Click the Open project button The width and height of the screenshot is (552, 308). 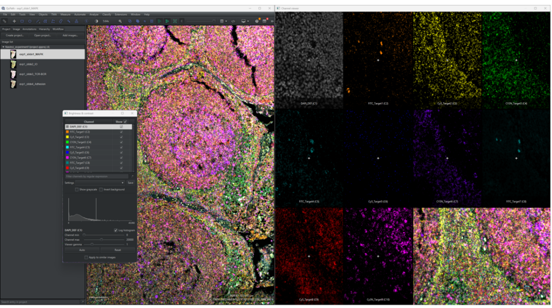pyautogui.click(x=43, y=35)
